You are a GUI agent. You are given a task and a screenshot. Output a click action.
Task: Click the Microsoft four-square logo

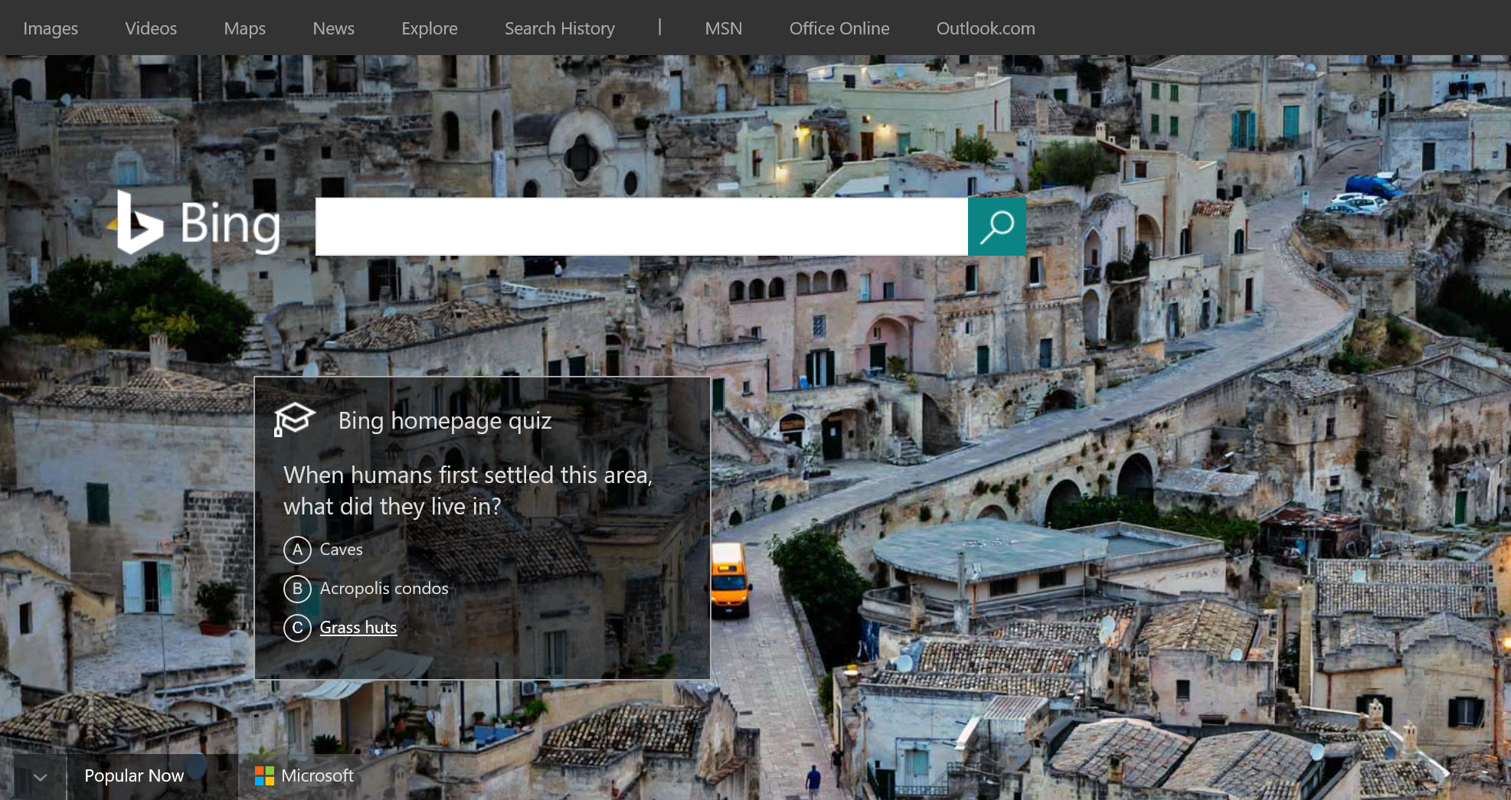266,776
